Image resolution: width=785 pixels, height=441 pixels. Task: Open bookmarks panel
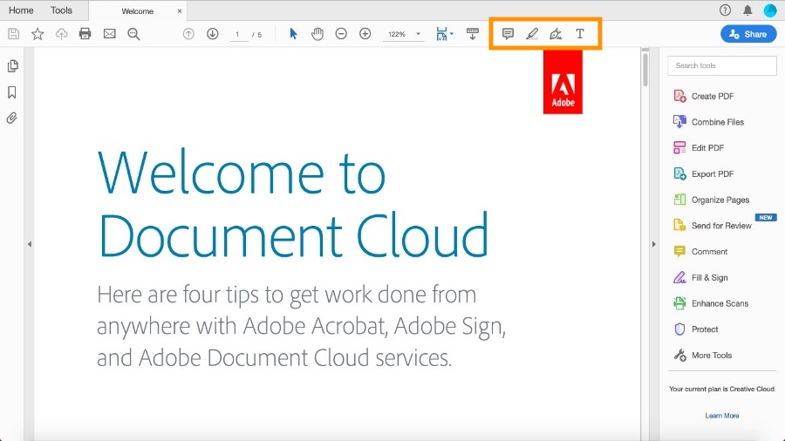(12, 92)
